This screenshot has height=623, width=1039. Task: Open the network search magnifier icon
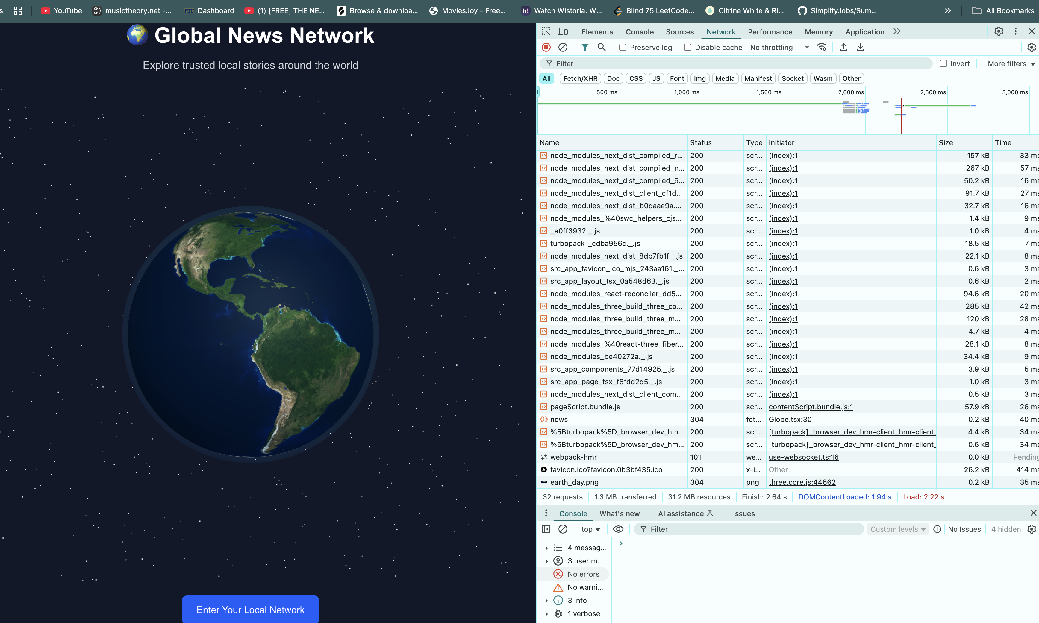click(602, 48)
